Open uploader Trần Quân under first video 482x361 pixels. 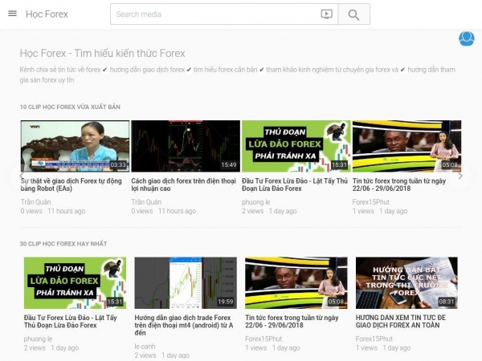pyautogui.click(x=35, y=202)
